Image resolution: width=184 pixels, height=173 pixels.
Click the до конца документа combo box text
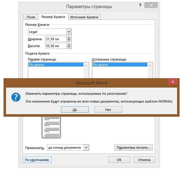point(65,148)
